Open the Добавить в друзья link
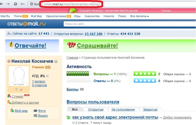 [25, 103]
